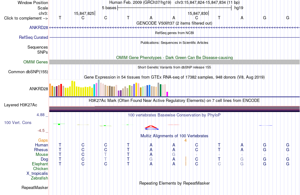Click the orange gap number 4

185,140
